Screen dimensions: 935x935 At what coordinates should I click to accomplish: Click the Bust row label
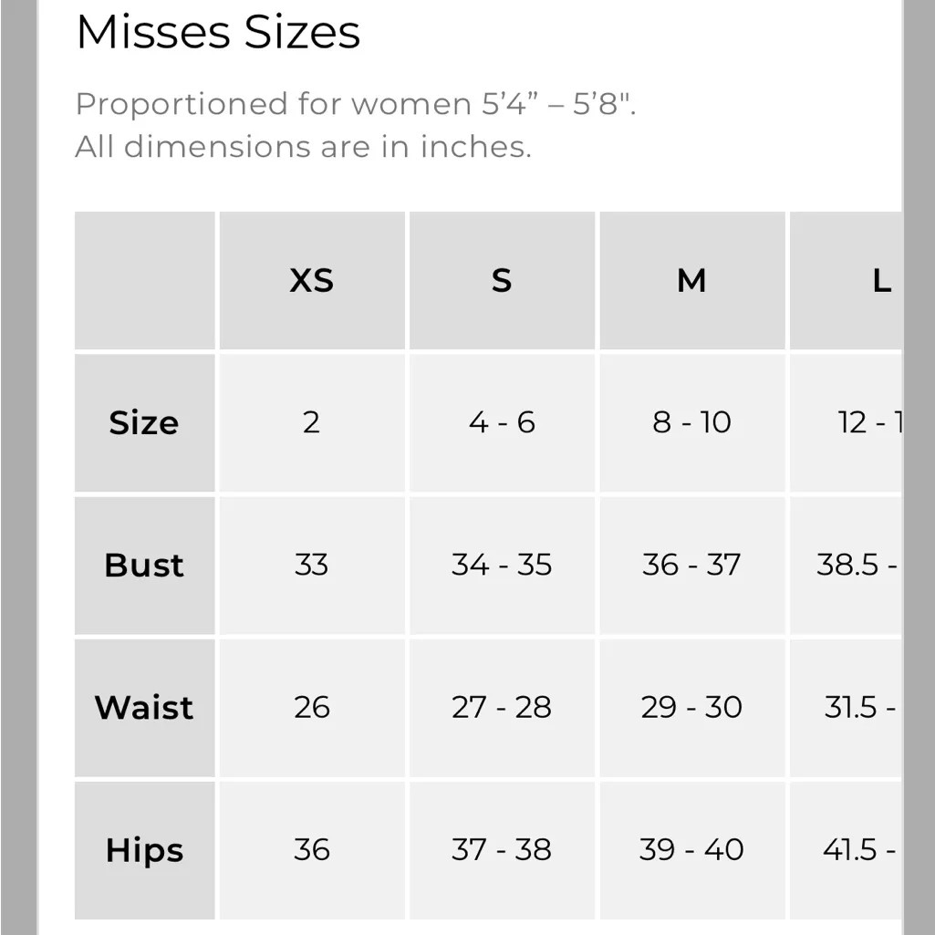tap(144, 565)
